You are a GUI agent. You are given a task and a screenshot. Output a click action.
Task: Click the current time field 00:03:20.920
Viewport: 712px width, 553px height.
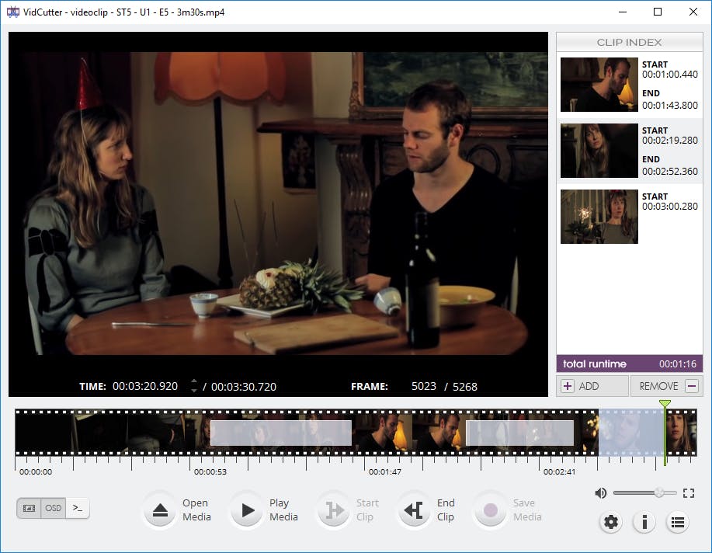(145, 386)
